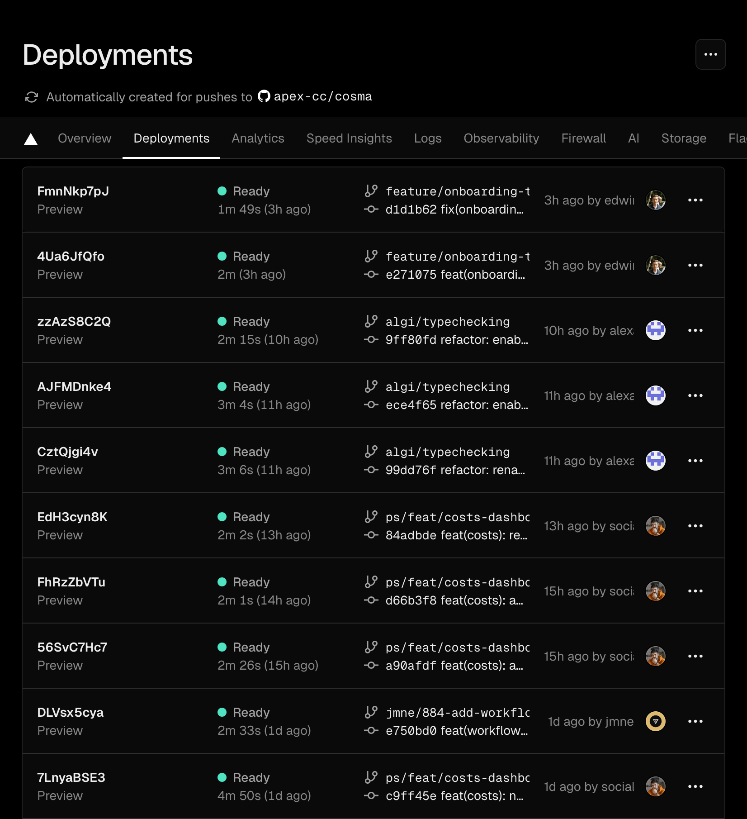This screenshot has height=819, width=747.
Task: Open commit d66b3f8 feat(costs)
Action: click(454, 600)
